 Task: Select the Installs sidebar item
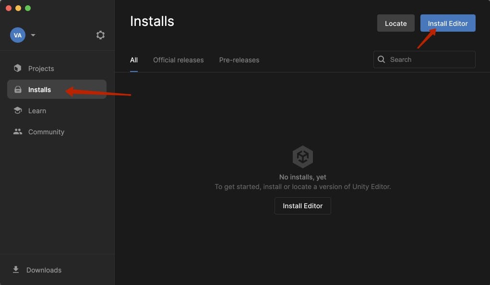point(57,89)
